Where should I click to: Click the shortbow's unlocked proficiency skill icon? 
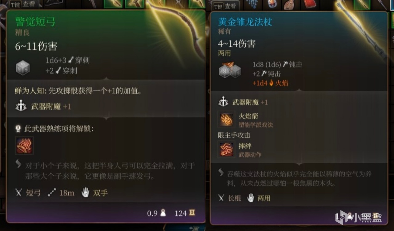[24, 146]
